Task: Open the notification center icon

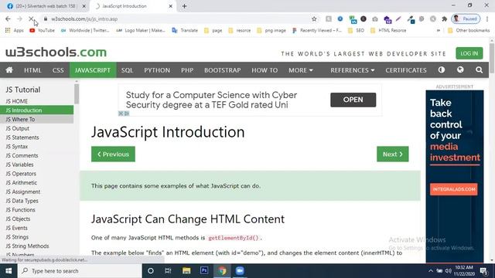Action: point(483,271)
